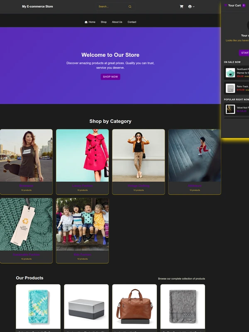Click the €94.00 sale price
Image resolution: width=249 pixels, height=332 pixels.
pyautogui.click(x=240, y=76)
